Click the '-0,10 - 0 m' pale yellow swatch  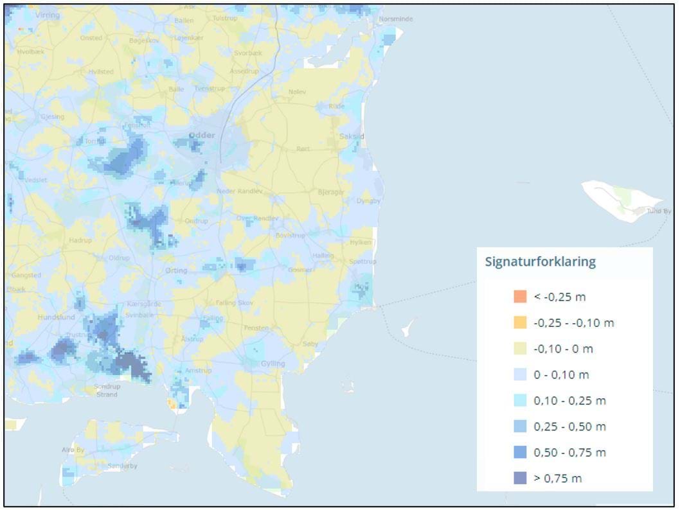click(520, 349)
